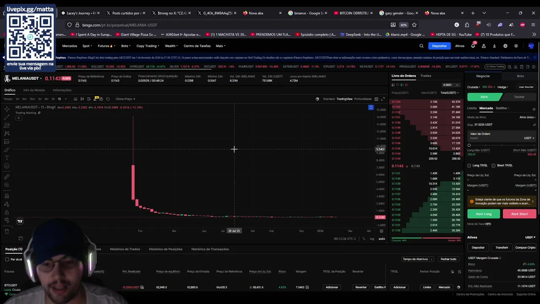Open the Cruzada margin mode selector

(473, 87)
